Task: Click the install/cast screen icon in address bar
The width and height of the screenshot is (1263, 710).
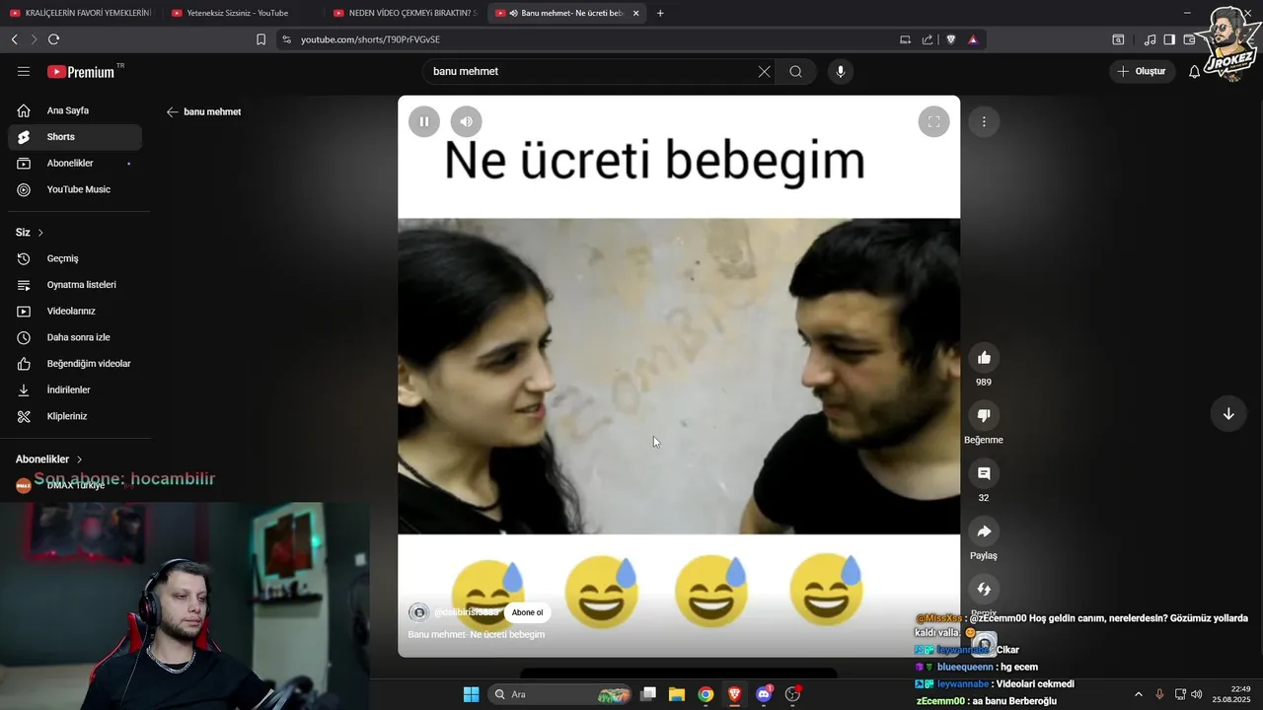Action: click(x=905, y=39)
